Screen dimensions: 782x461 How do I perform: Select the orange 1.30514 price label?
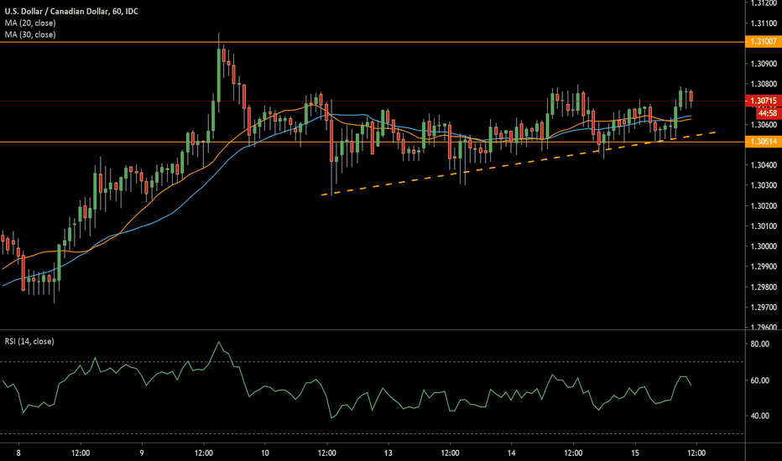tap(762, 142)
